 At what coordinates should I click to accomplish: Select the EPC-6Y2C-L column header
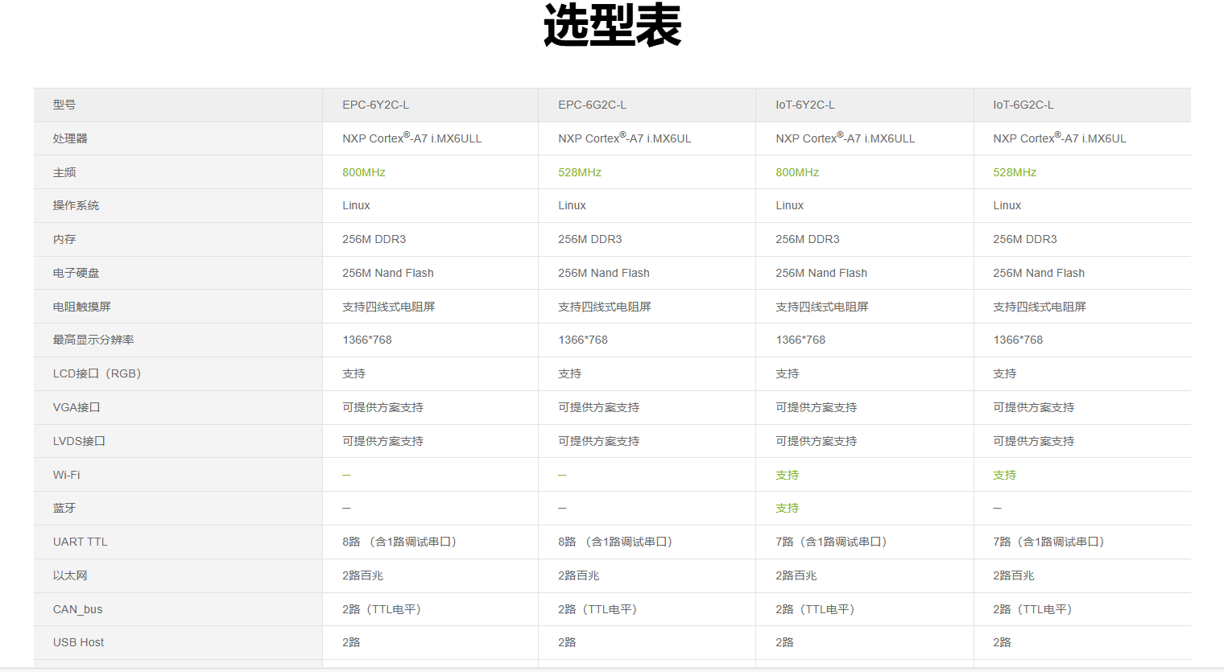click(x=375, y=105)
